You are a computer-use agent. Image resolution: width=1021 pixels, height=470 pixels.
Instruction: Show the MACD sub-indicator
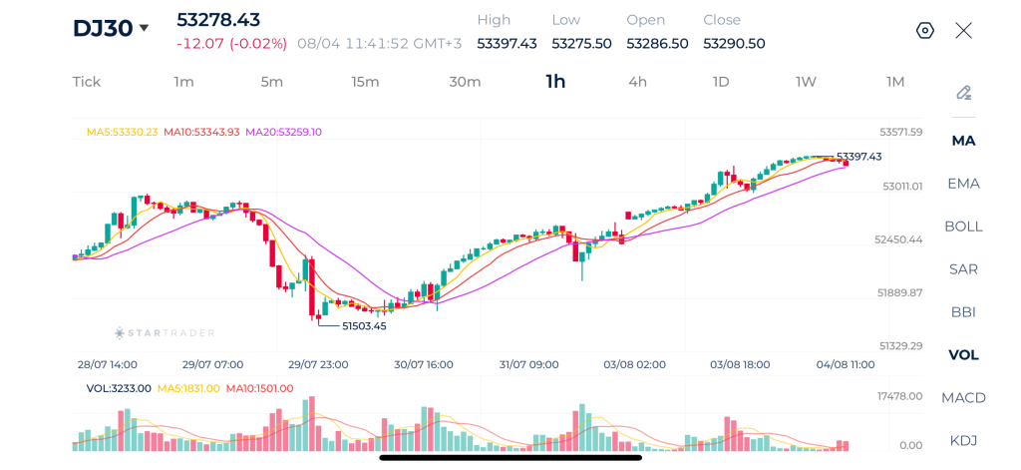pyautogui.click(x=964, y=397)
